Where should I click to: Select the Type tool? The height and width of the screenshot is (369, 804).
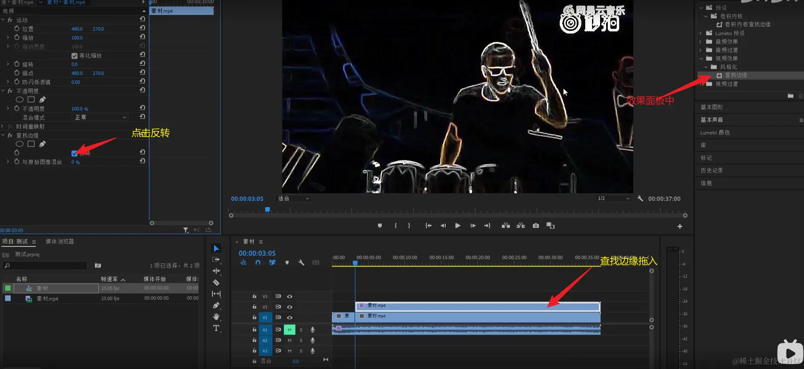(x=216, y=328)
